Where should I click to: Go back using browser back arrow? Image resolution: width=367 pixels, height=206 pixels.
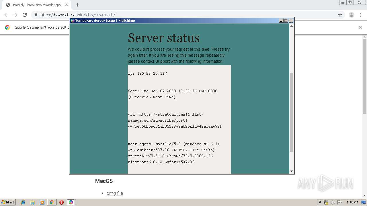[6, 15]
